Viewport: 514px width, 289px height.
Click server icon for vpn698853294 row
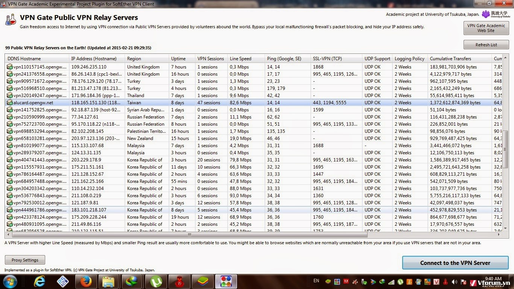pyautogui.click(x=10, y=131)
